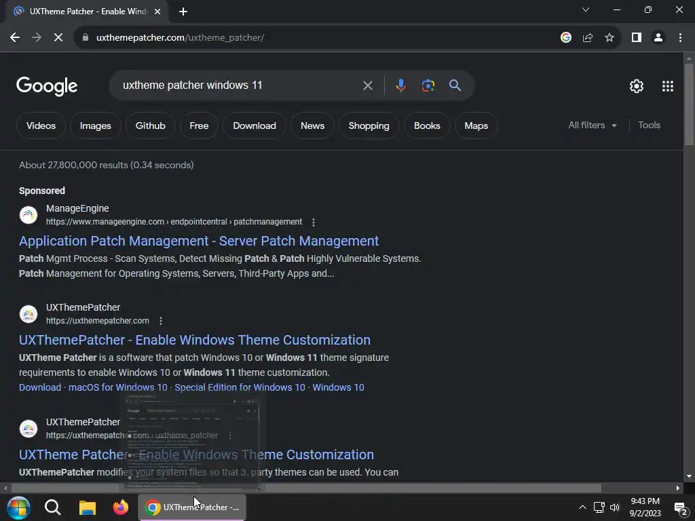Click the forward navigation arrow
The height and width of the screenshot is (521, 695).
[x=37, y=38]
